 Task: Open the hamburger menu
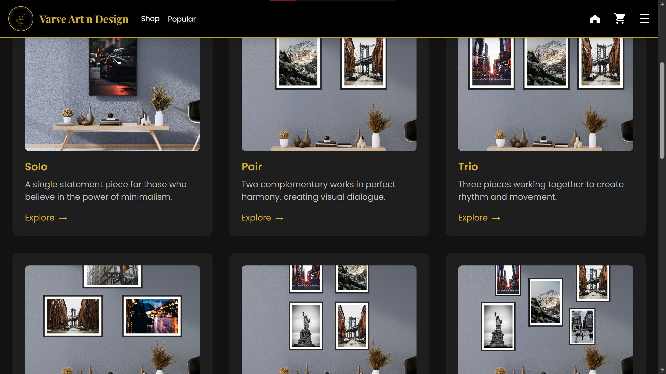click(x=644, y=18)
